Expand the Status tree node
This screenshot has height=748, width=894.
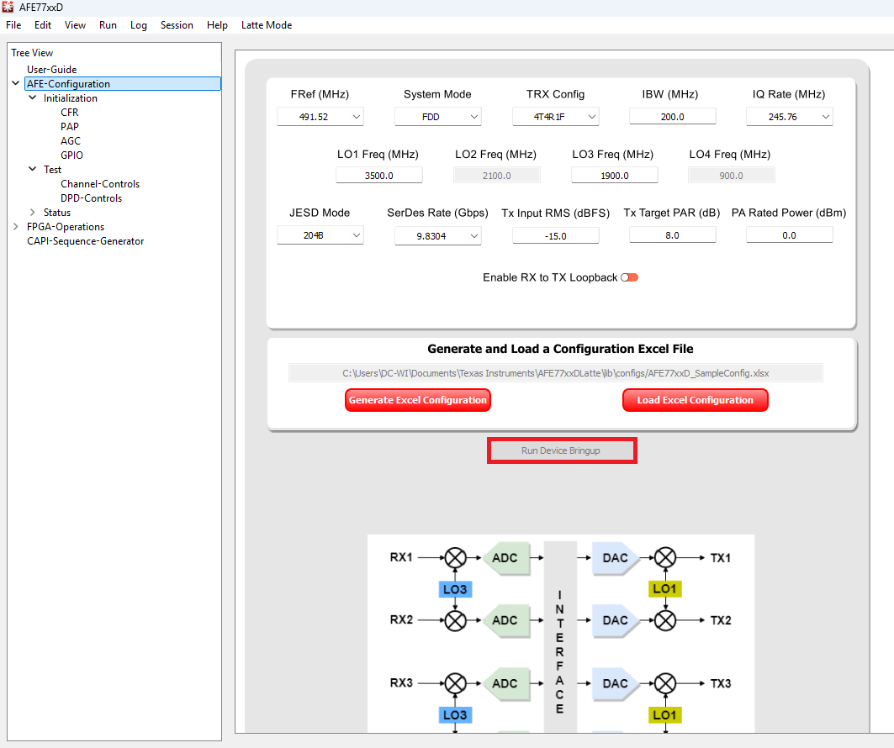(33, 213)
